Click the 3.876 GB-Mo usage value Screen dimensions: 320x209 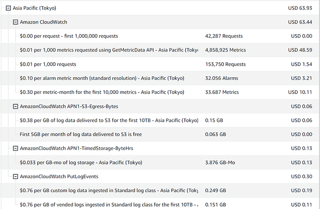[x=220, y=163]
